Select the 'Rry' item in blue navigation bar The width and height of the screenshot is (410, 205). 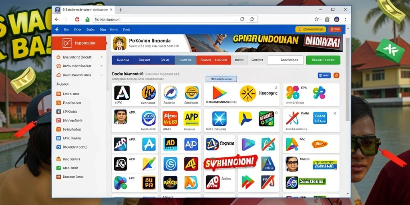coord(66,30)
